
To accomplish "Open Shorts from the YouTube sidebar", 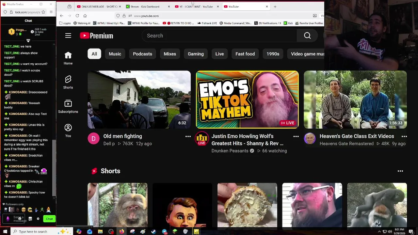I will pos(68,82).
